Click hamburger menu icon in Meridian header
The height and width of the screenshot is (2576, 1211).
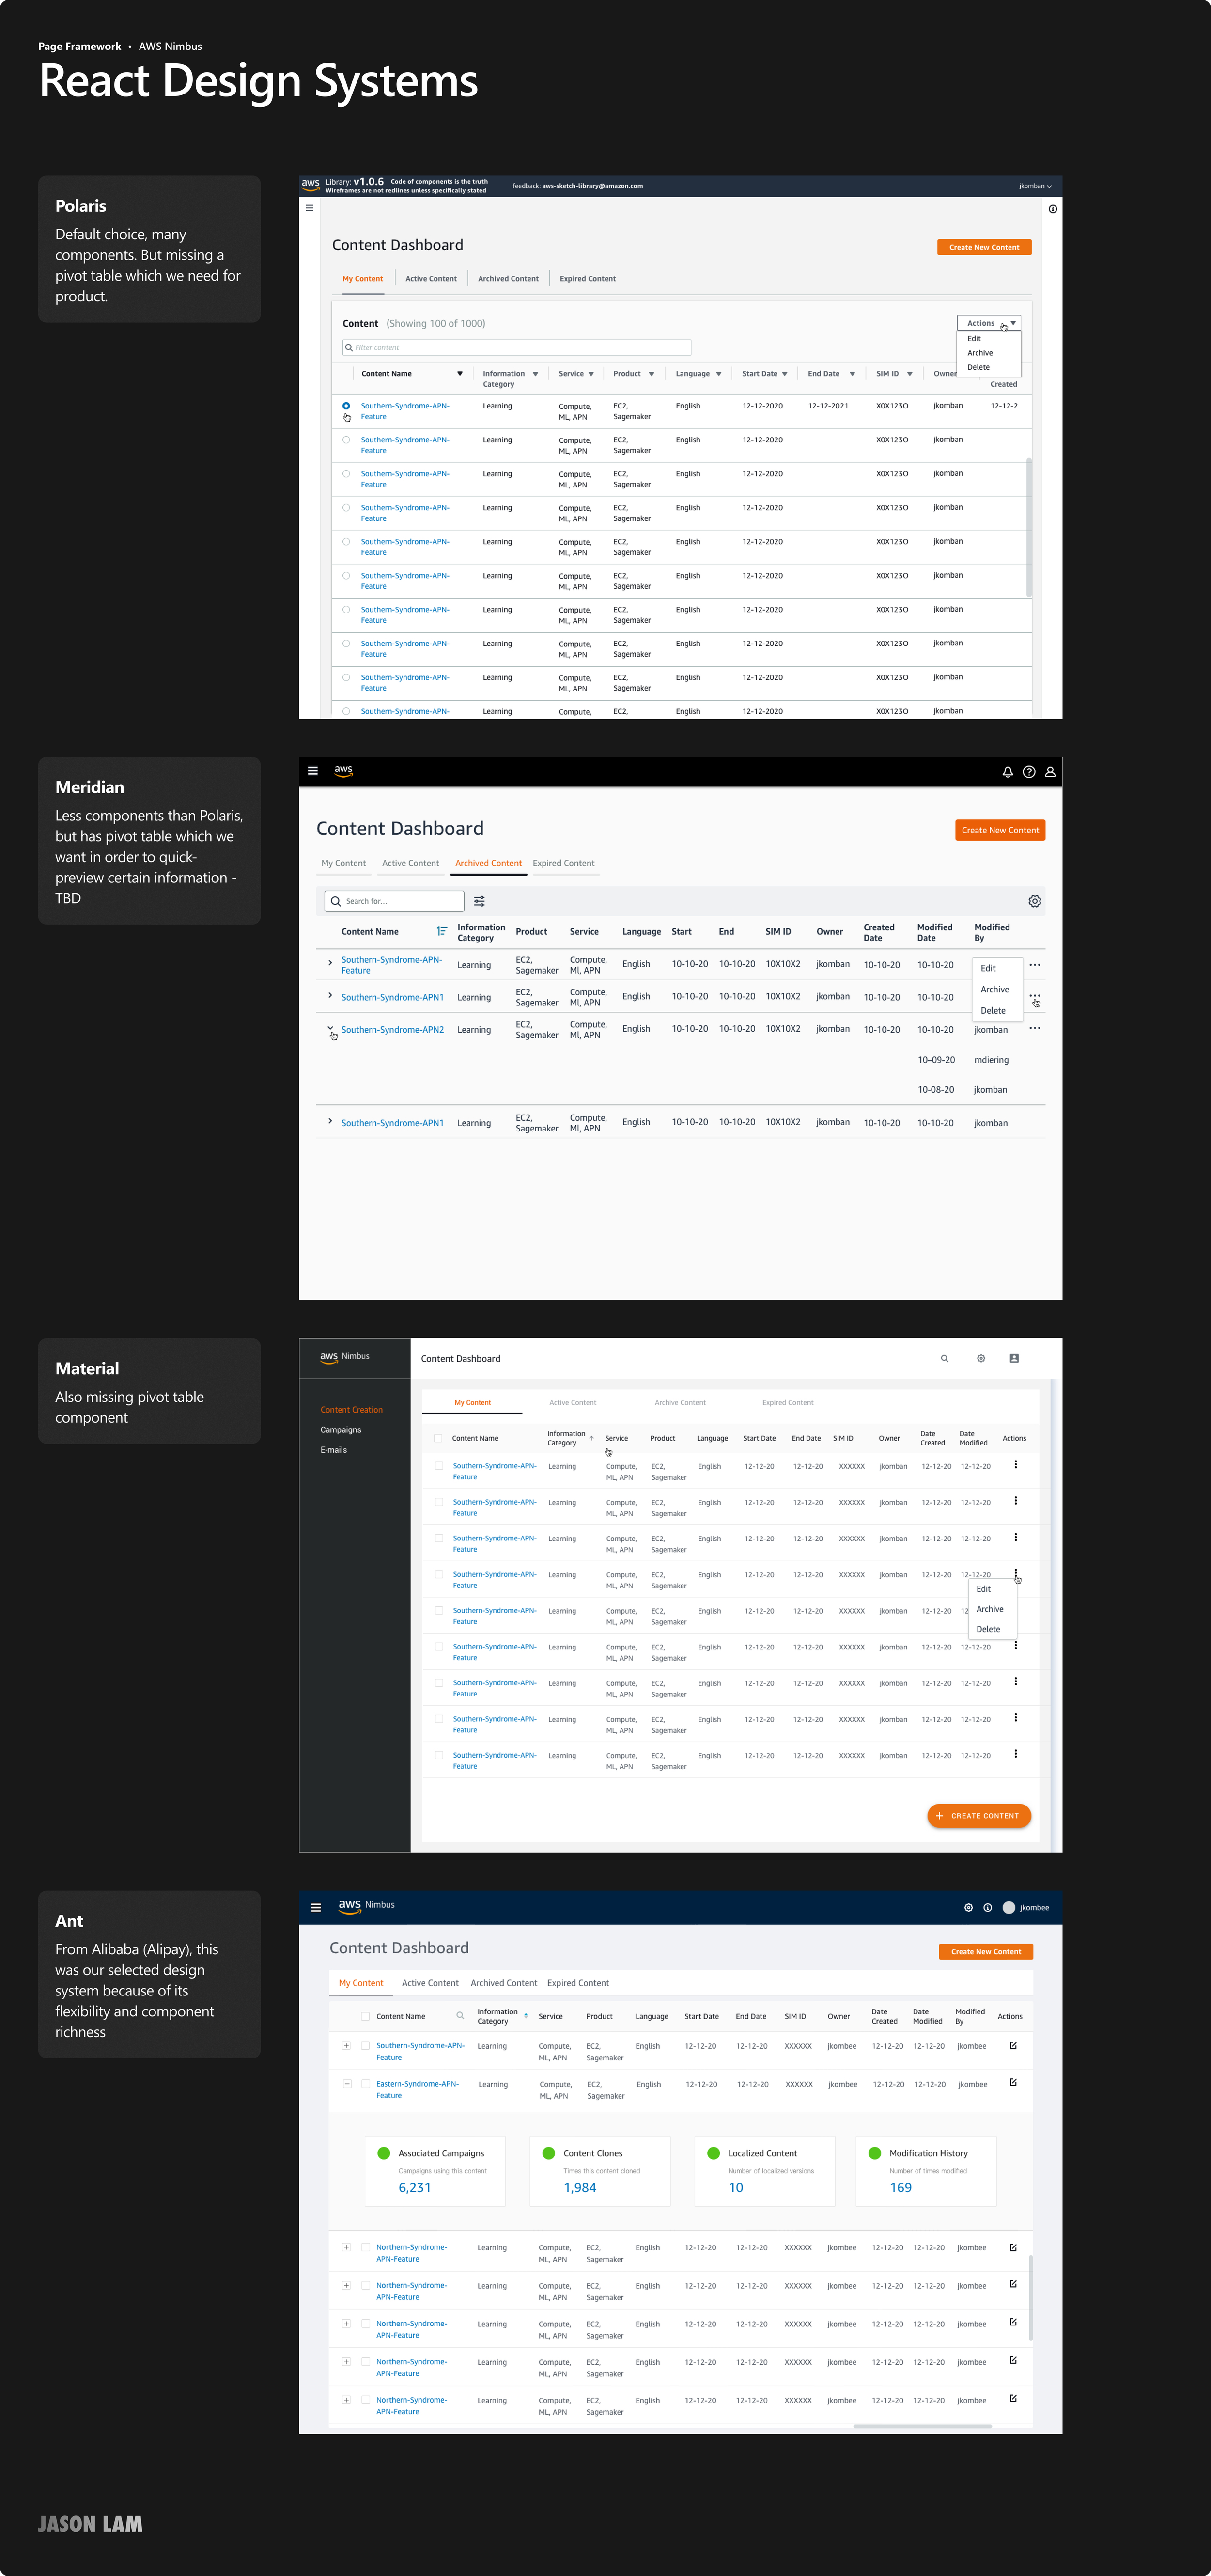[x=313, y=771]
